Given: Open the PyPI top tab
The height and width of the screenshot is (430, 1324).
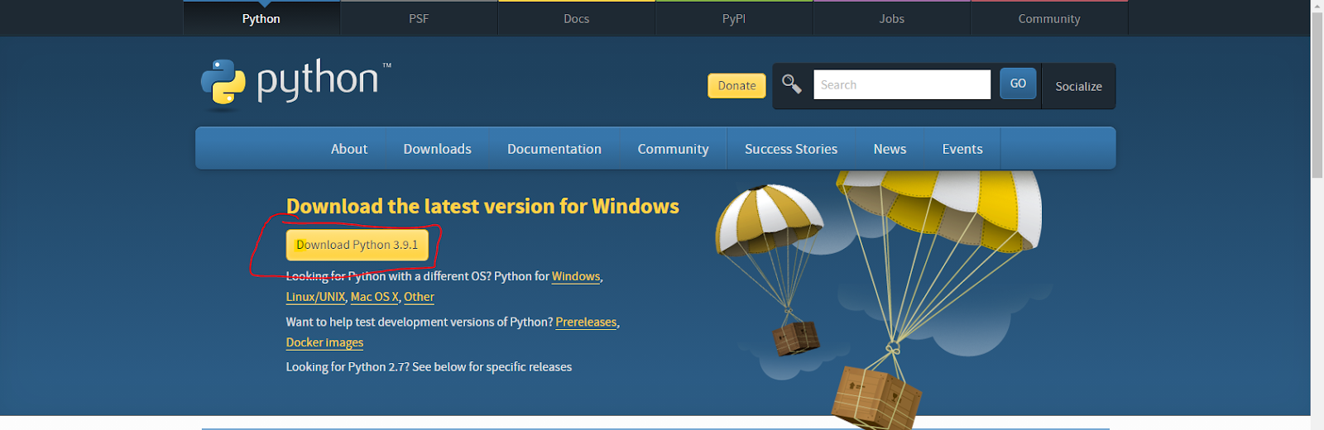Looking at the screenshot, I should (734, 18).
